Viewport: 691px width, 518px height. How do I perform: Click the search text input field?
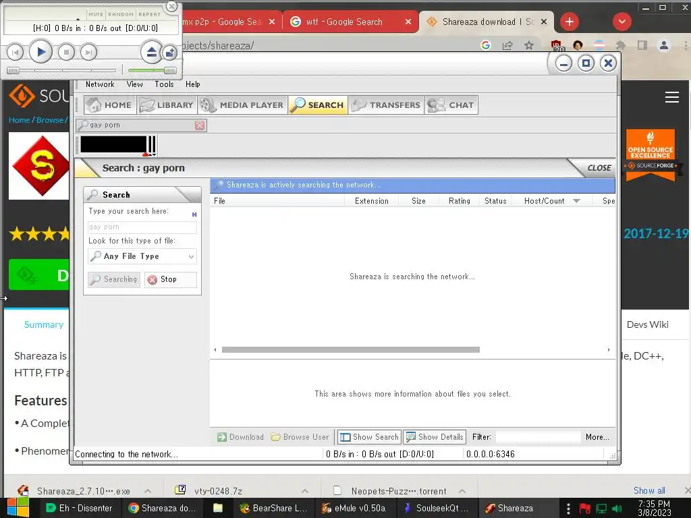tap(142, 227)
